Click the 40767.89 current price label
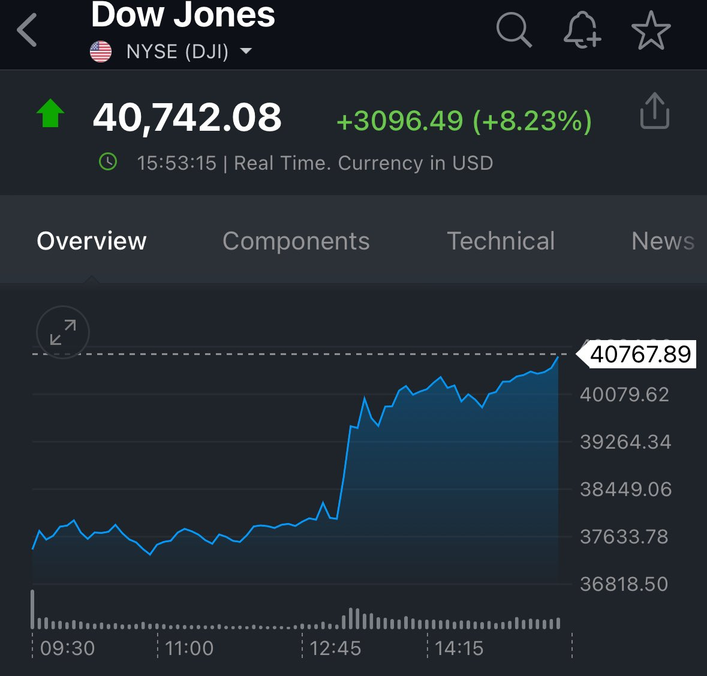 [640, 354]
